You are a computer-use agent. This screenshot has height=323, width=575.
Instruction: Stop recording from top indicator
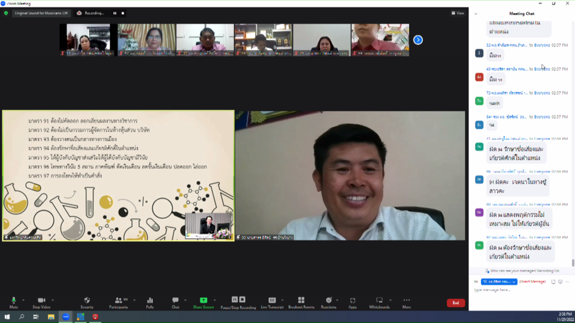[123, 13]
